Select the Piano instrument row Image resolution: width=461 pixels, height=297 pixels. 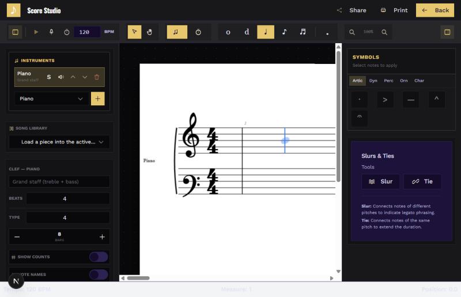pyautogui.click(x=59, y=77)
